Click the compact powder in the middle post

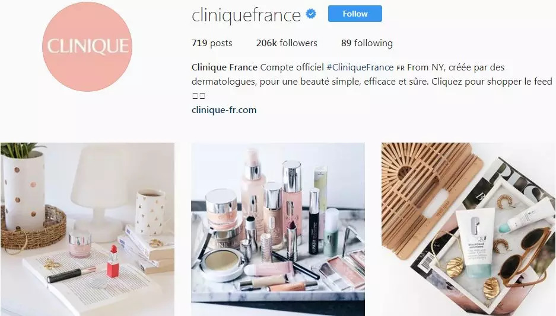click(x=223, y=264)
